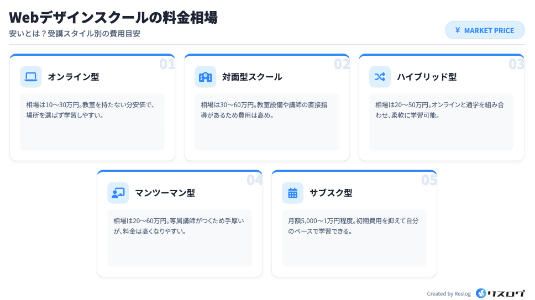Viewport: 535px width, 300px height.
Task: Click the laptop icon for オンライン型
Action: 31,77
